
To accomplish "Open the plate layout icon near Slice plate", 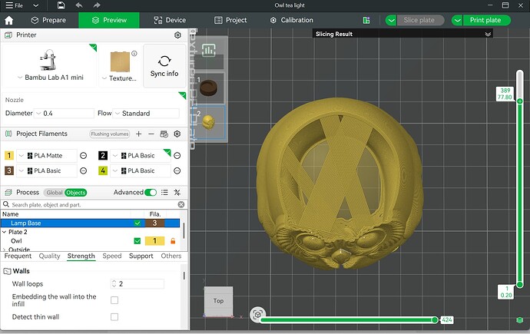I will click(x=366, y=20).
